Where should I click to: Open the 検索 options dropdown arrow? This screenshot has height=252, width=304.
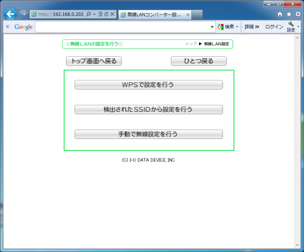237,27
